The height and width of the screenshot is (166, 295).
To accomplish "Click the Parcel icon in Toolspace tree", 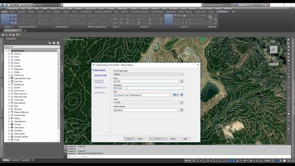I will tap(12, 63).
